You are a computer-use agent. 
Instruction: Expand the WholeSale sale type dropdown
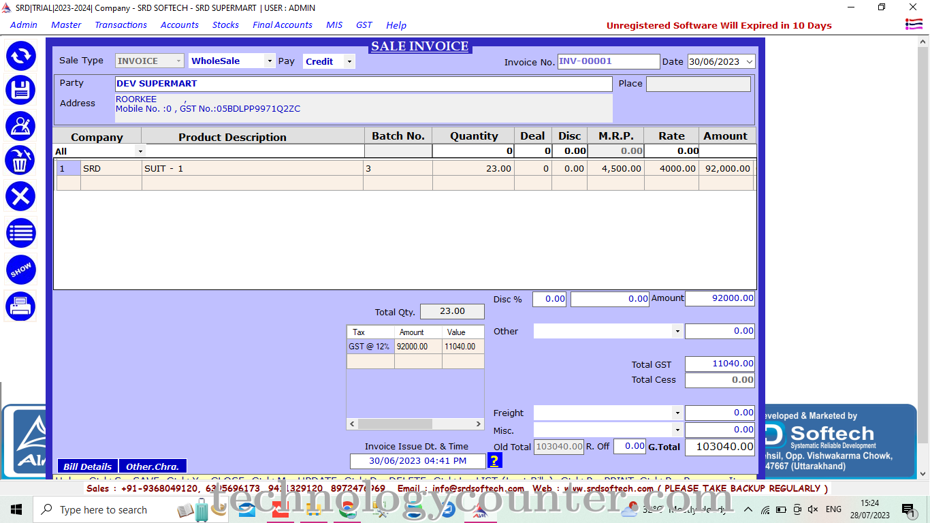(x=270, y=61)
